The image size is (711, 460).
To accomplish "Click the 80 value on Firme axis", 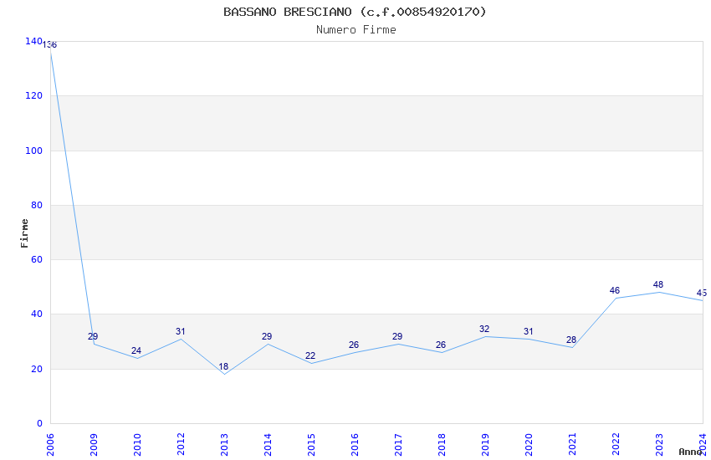I will tap(37, 205).
